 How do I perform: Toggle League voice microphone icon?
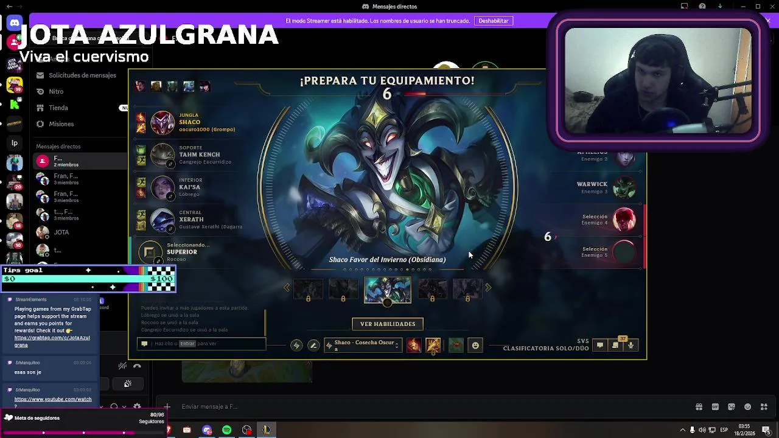point(631,345)
